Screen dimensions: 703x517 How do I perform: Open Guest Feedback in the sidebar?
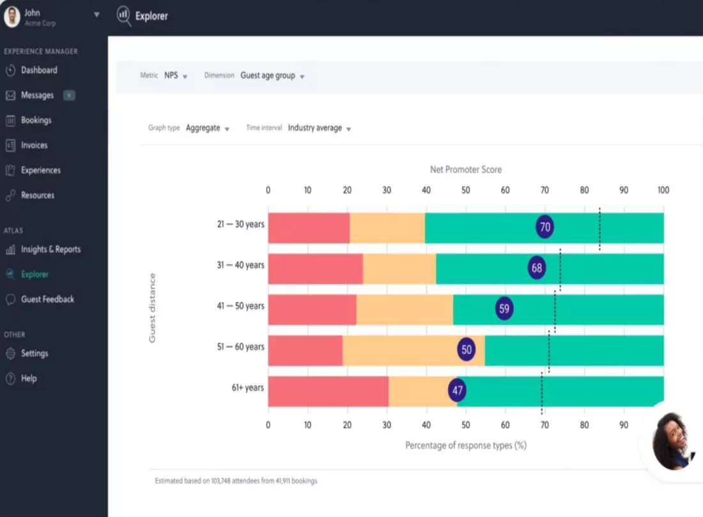(x=47, y=299)
